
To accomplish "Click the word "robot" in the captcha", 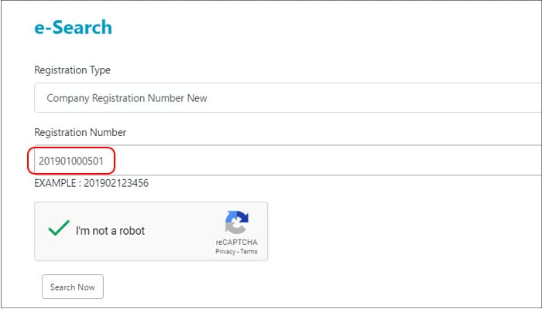I will [131, 230].
